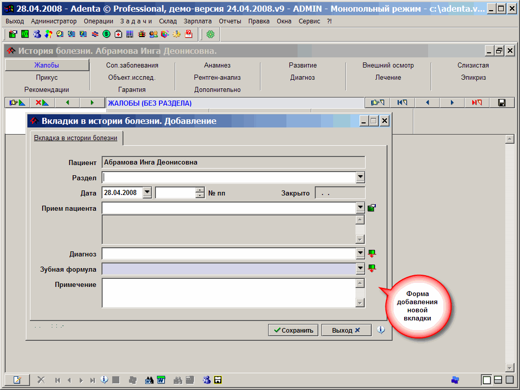Click the Выход button in the dialog
Screen dimensions: 520x390
(x=346, y=330)
